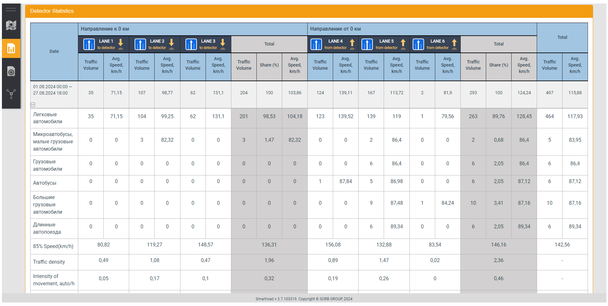Screen dimensions: 608x306
Task: Select the Легковые автомобили row label
Action: point(54,118)
